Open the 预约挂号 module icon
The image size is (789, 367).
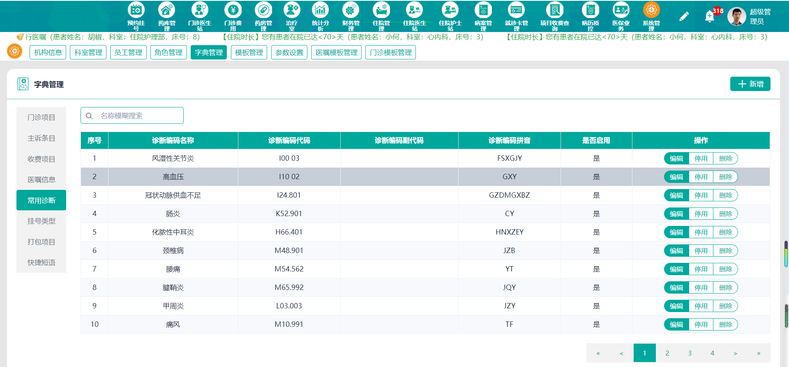136,10
